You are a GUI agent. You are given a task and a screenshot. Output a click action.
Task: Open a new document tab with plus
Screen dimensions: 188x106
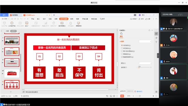pos(54,15)
